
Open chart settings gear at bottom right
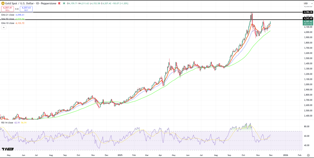308,155
